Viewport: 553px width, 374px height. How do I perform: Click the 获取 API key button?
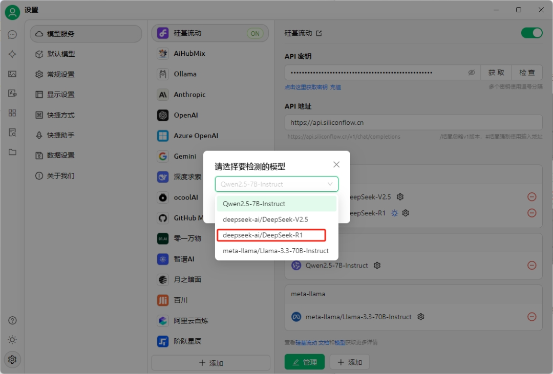point(496,73)
